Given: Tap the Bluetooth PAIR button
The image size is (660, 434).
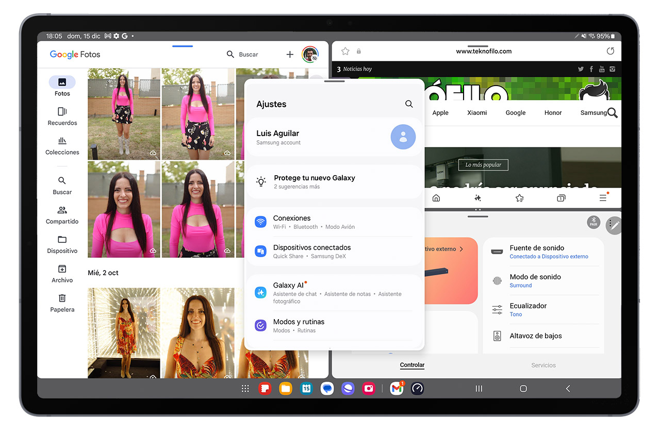Looking at the screenshot, I should tap(593, 222).
